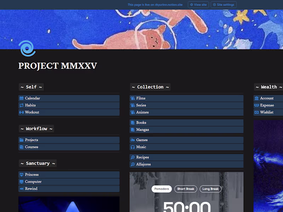
Task: Open the Habits page
Action: 69,105
